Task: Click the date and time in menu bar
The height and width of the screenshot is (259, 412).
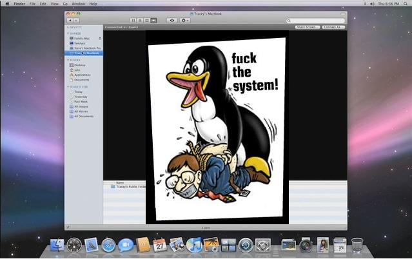Action: (389, 4)
